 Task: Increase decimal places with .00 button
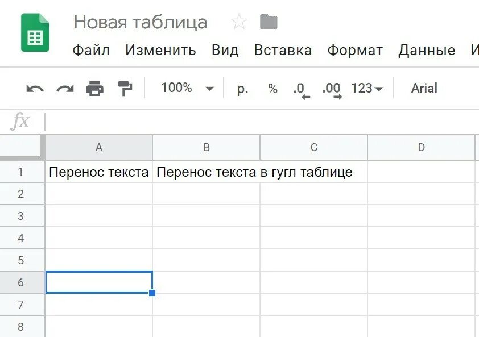pyautogui.click(x=332, y=89)
